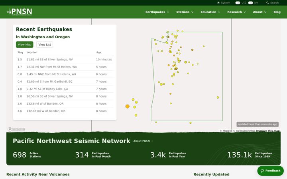Viewport: 287px width, 179px height.
Task: Open the Education menu
Action: pos(210,12)
